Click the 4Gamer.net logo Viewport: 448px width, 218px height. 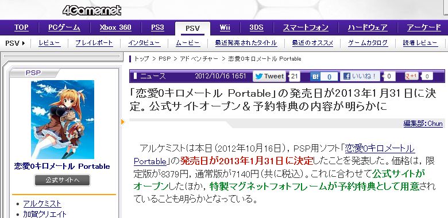coord(92,10)
